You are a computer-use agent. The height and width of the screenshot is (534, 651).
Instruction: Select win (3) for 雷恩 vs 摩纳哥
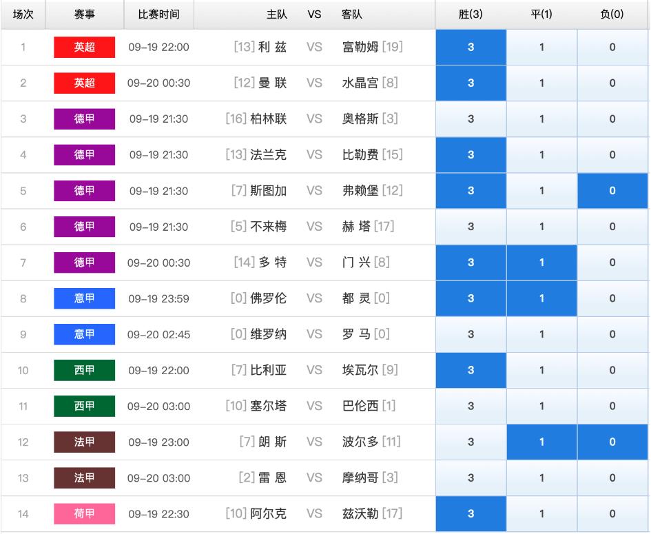pos(471,478)
